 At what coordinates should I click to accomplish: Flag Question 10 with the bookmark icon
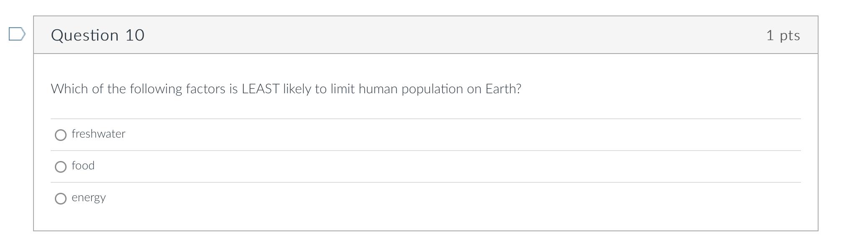[17, 34]
